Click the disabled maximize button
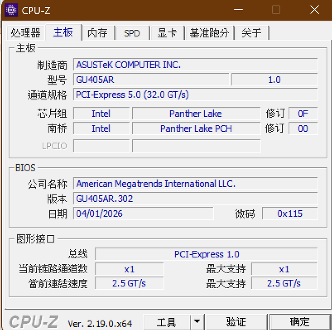This screenshot has width=332, height=330. click(x=276, y=10)
